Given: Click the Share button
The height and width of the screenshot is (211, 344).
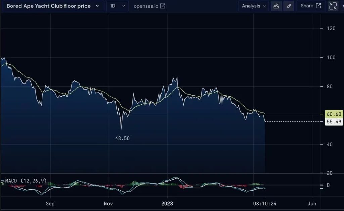Looking at the screenshot, I should pyautogui.click(x=311, y=6).
